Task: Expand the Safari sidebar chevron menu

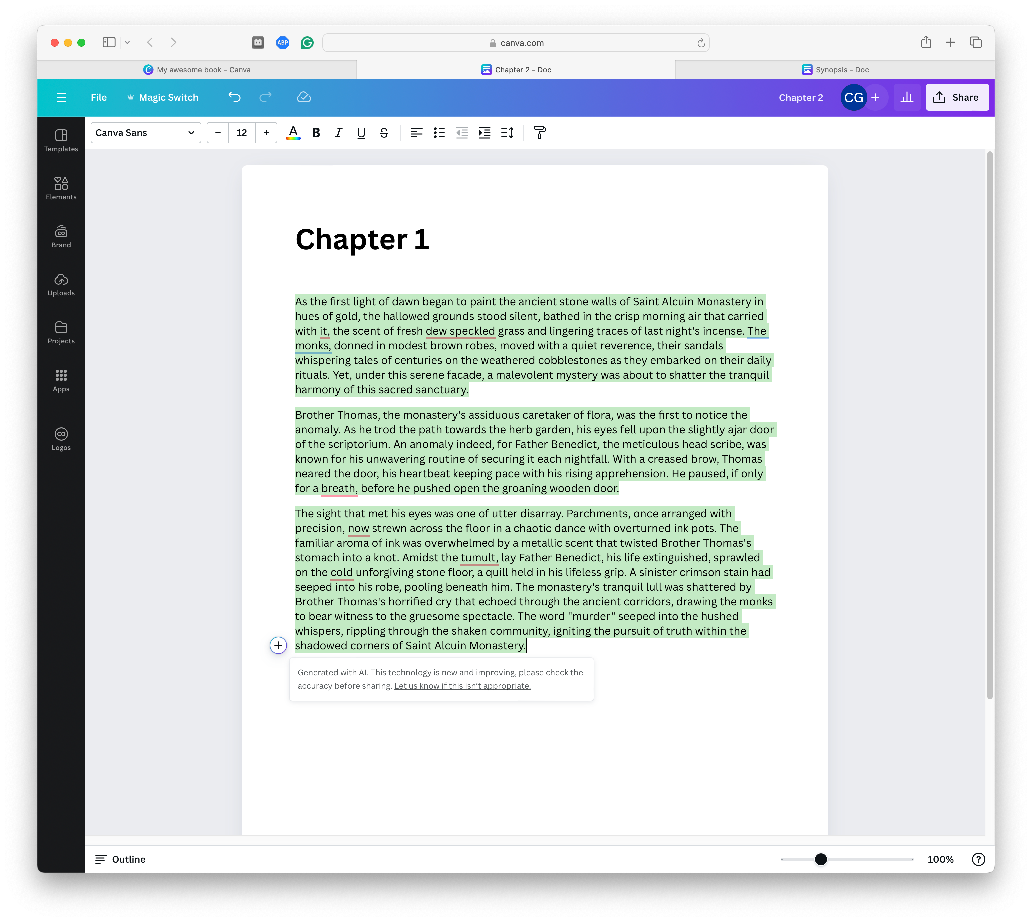Action: (x=127, y=43)
